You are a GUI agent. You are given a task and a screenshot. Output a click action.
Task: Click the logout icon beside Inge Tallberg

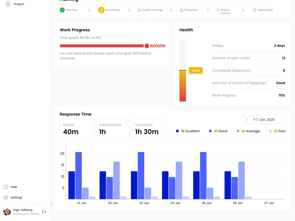[x=44, y=212]
